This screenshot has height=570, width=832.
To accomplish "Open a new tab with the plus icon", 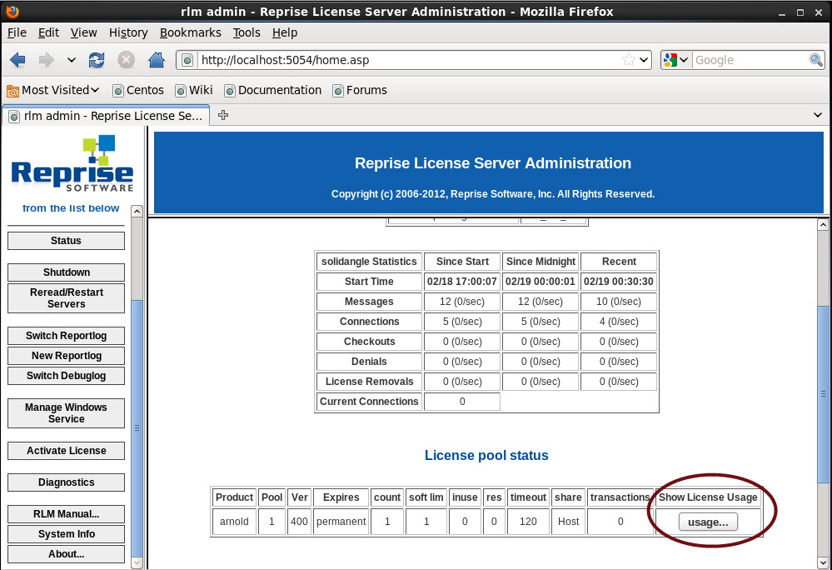I will click(x=223, y=116).
